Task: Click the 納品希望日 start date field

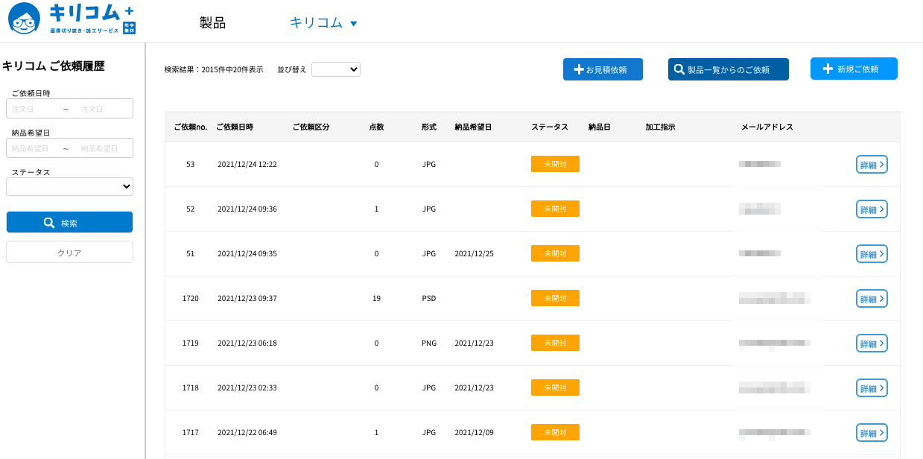Action: click(34, 148)
